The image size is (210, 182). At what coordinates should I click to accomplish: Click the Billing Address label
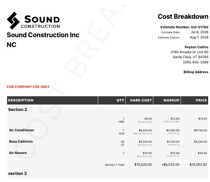[x=196, y=72]
